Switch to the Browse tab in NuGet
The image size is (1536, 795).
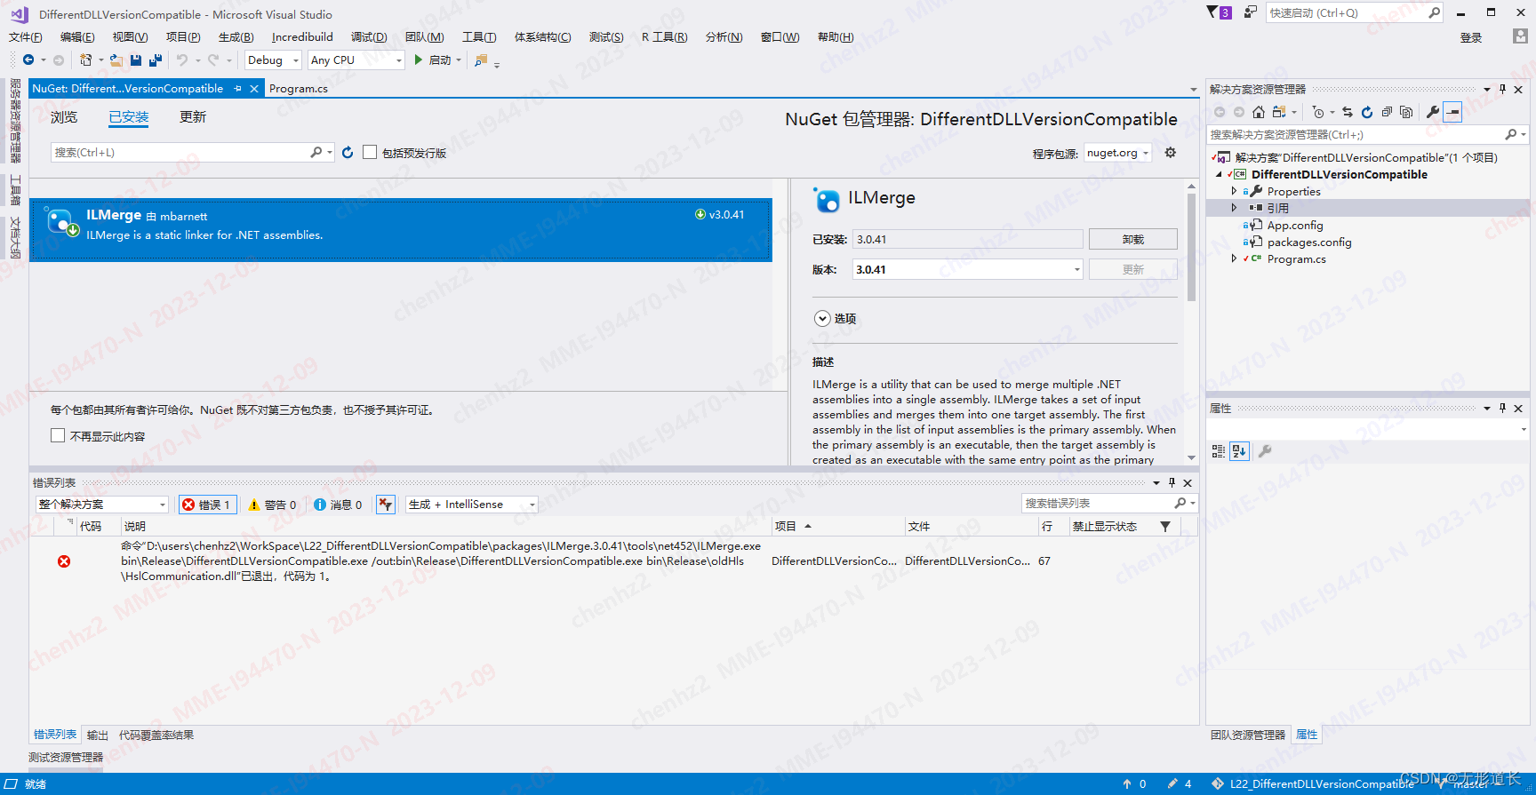pyautogui.click(x=64, y=117)
